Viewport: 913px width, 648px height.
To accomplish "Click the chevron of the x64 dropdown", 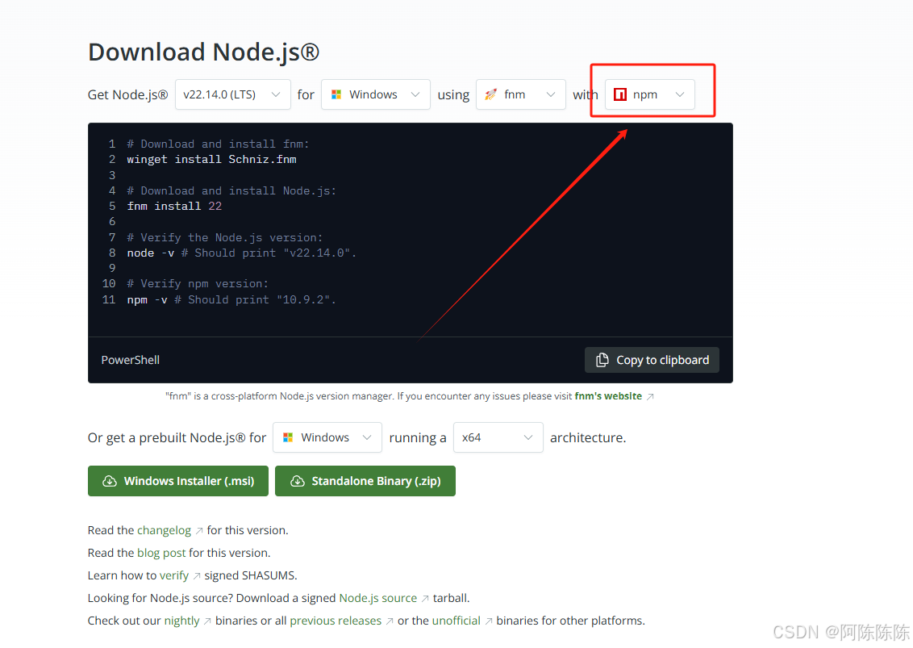I will (528, 437).
